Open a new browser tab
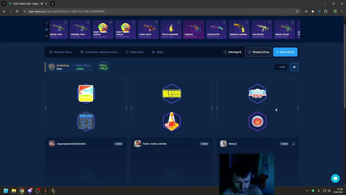346x195 pixels. click(x=52, y=4)
